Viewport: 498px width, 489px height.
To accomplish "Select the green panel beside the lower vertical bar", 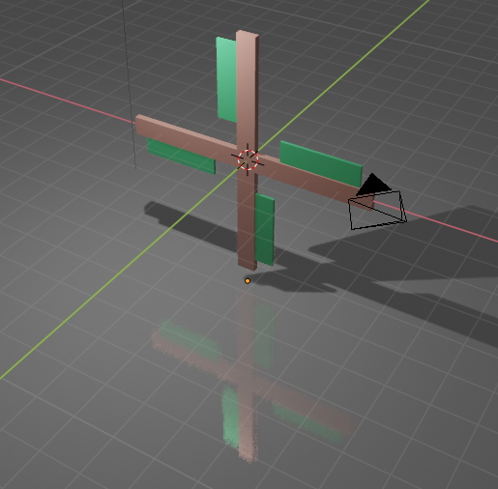I will point(265,229).
